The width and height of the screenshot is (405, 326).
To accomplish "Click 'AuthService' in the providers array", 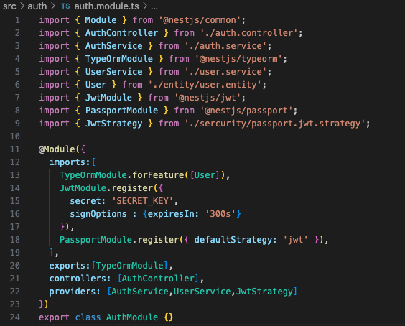I will click(x=140, y=292).
